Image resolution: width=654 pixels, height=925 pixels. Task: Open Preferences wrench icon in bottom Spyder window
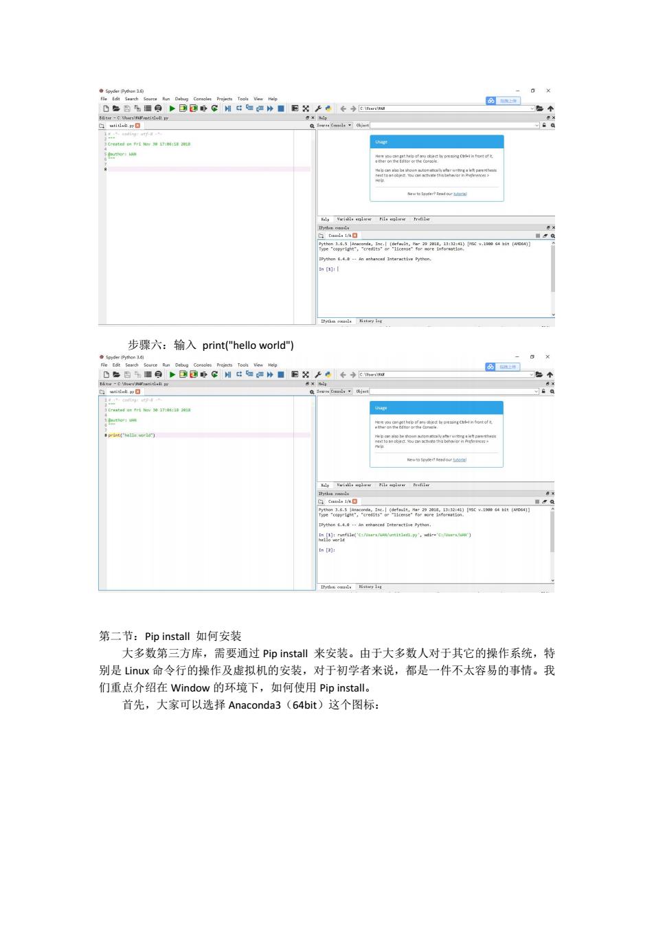point(319,374)
